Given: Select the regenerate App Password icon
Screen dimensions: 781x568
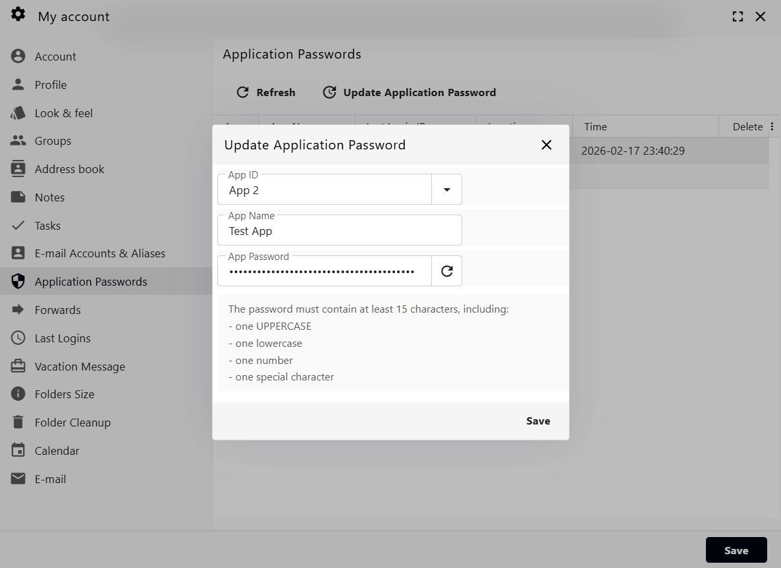Looking at the screenshot, I should pyautogui.click(x=447, y=271).
